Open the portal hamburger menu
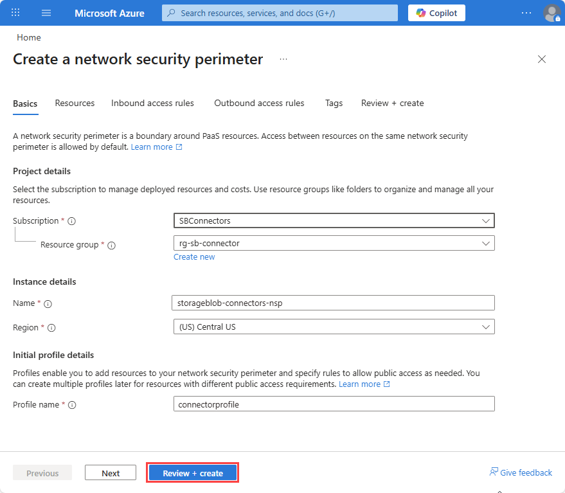The height and width of the screenshot is (493, 565). [46, 13]
